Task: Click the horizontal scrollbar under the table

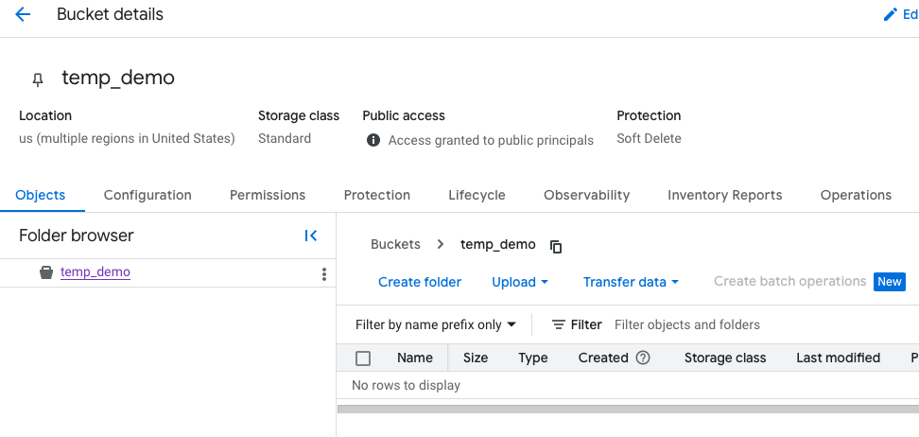Action: 628,409
